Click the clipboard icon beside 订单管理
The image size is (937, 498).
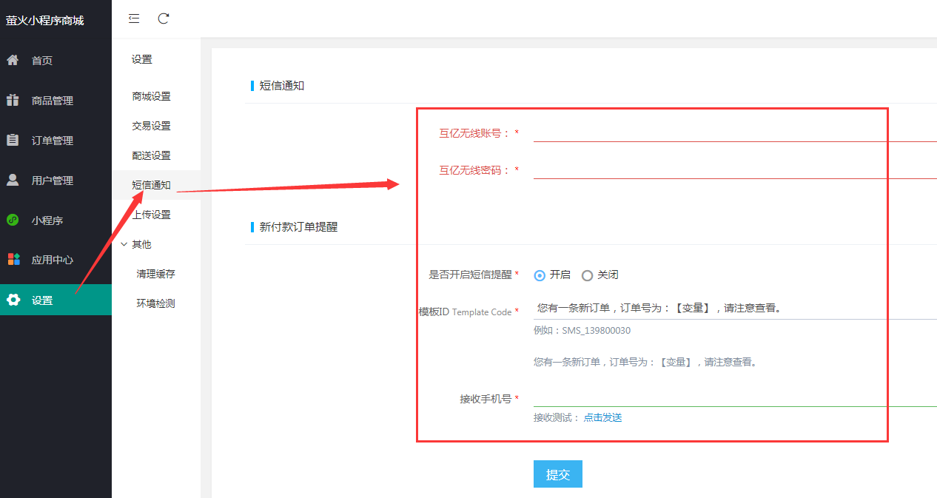coord(13,140)
